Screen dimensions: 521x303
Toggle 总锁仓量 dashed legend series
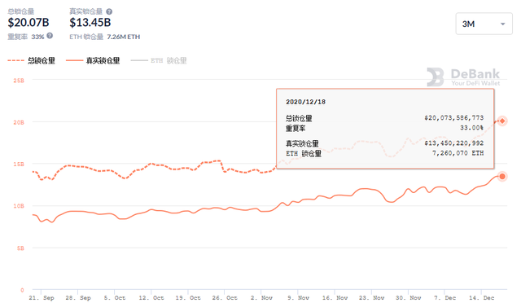31,60
